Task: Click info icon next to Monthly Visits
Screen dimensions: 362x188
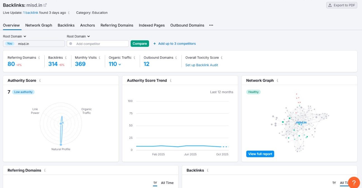Action: pyautogui.click(x=99, y=58)
